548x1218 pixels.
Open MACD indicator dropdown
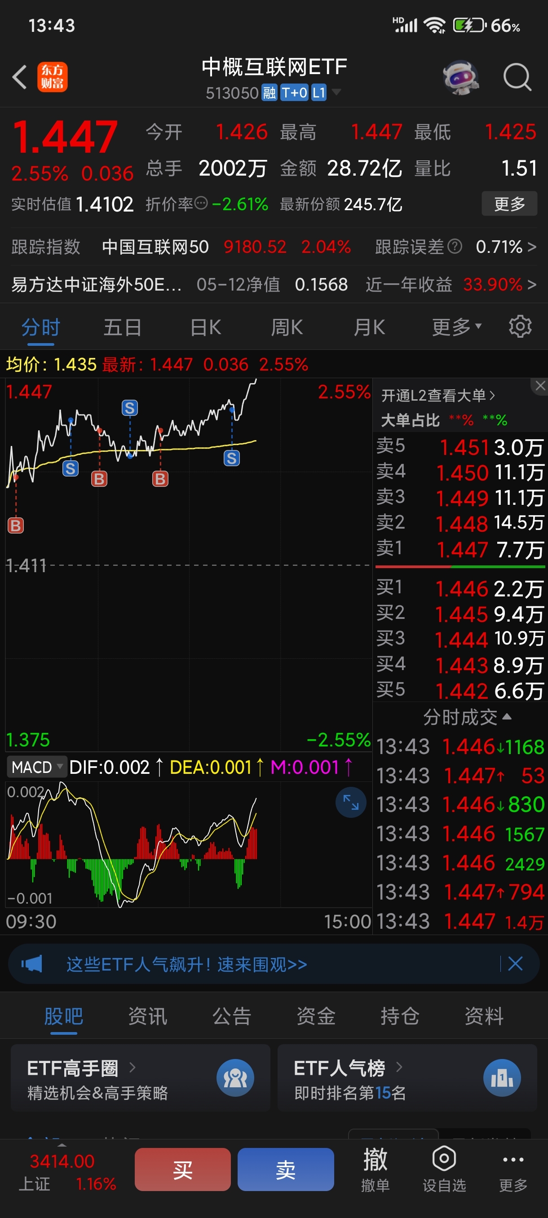(36, 767)
